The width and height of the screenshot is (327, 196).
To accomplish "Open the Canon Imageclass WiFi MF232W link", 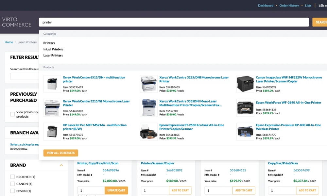I will [x=289, y=79].
